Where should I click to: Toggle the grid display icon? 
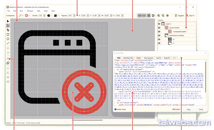pos(149,16)
